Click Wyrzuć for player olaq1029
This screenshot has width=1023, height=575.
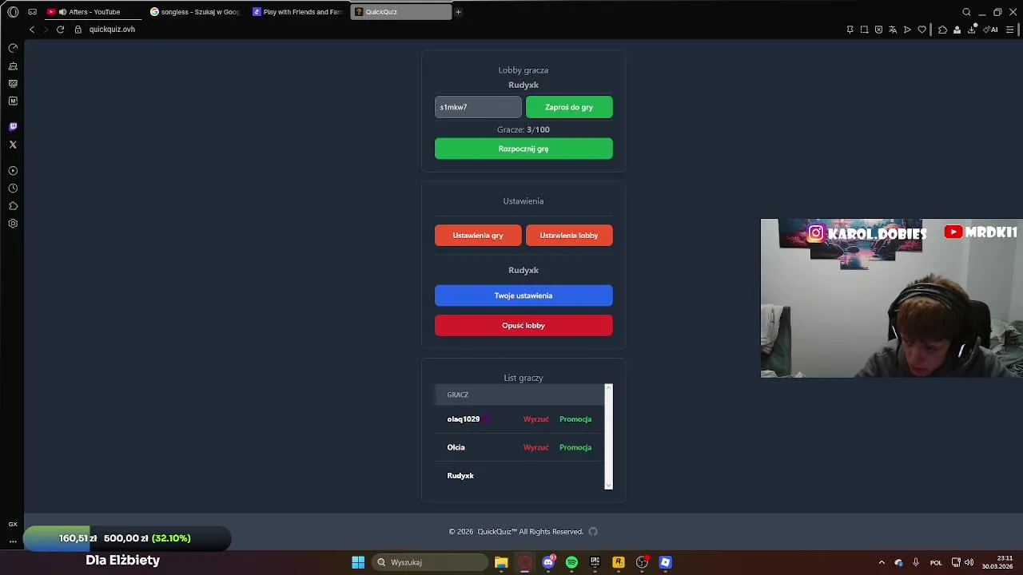pyautogui.click(x=536, y=419)
